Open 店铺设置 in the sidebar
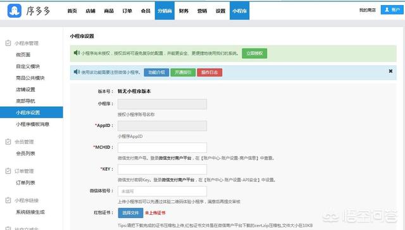This screenshot has width=405, height=230. click(x=25, y=90)
